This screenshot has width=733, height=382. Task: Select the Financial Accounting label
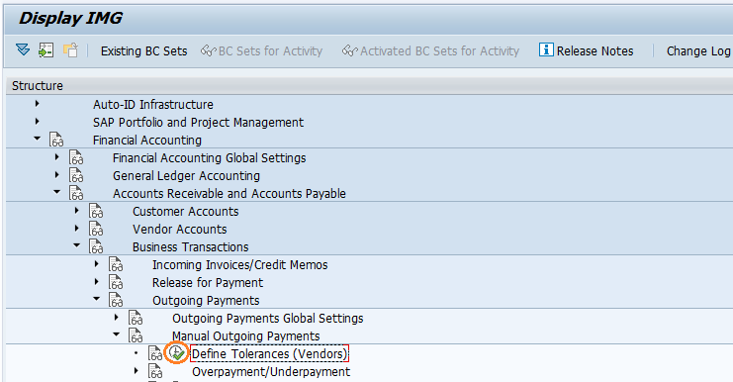[147, 141]
